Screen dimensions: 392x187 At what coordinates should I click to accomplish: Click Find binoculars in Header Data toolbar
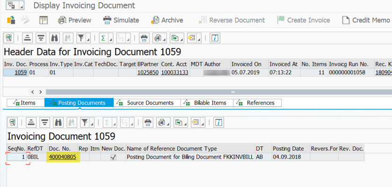click(54, 38)
